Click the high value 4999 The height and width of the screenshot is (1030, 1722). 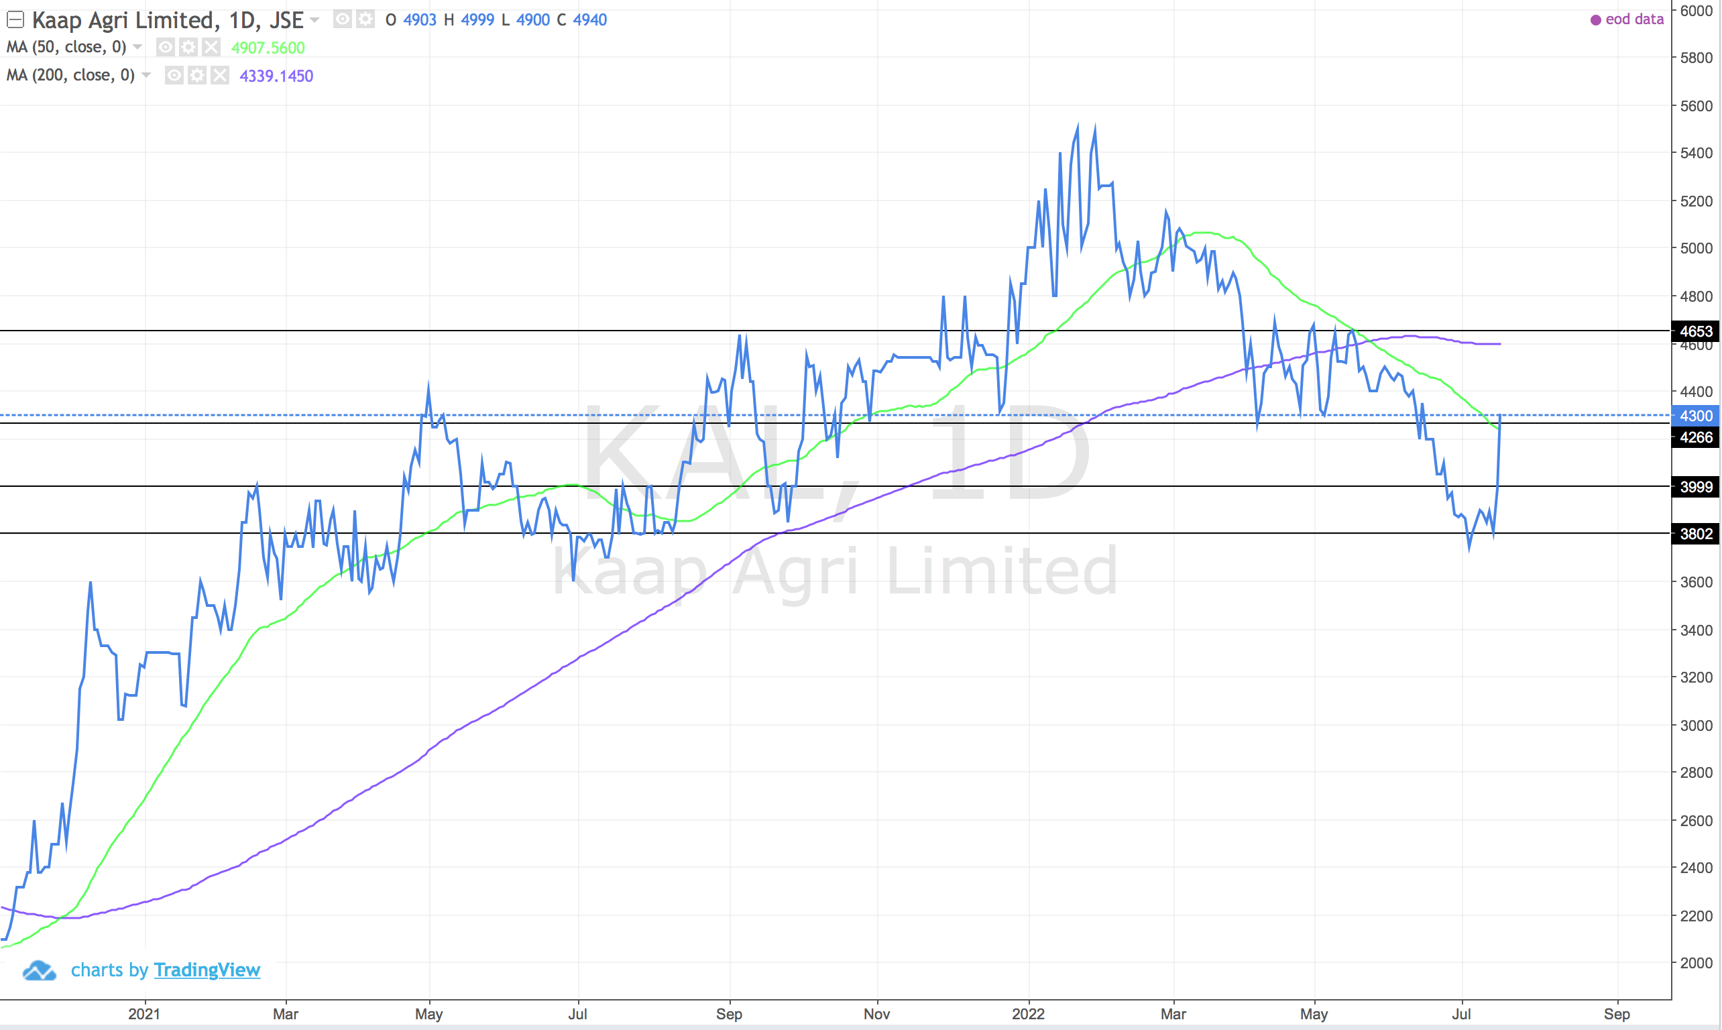pos(477,20)
